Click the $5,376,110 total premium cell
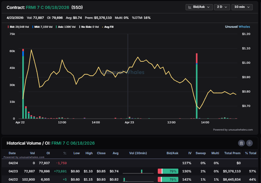The height and width of the screenshot is (183, 261). [x=232, y=171]
